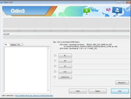Viewport: 131px width, 99px height.
Task: Tick the checkbox beside the CSC button
Action: tap(55, 72)
